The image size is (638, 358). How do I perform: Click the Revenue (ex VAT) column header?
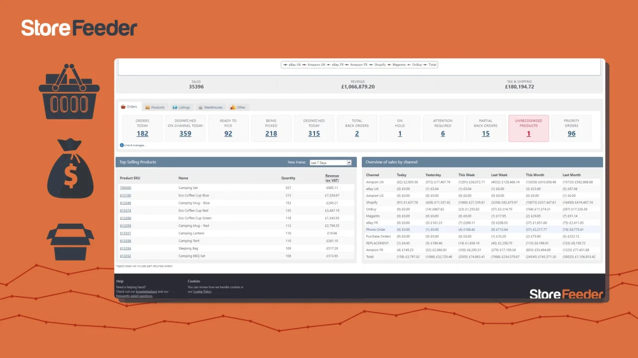pos(332,178)
